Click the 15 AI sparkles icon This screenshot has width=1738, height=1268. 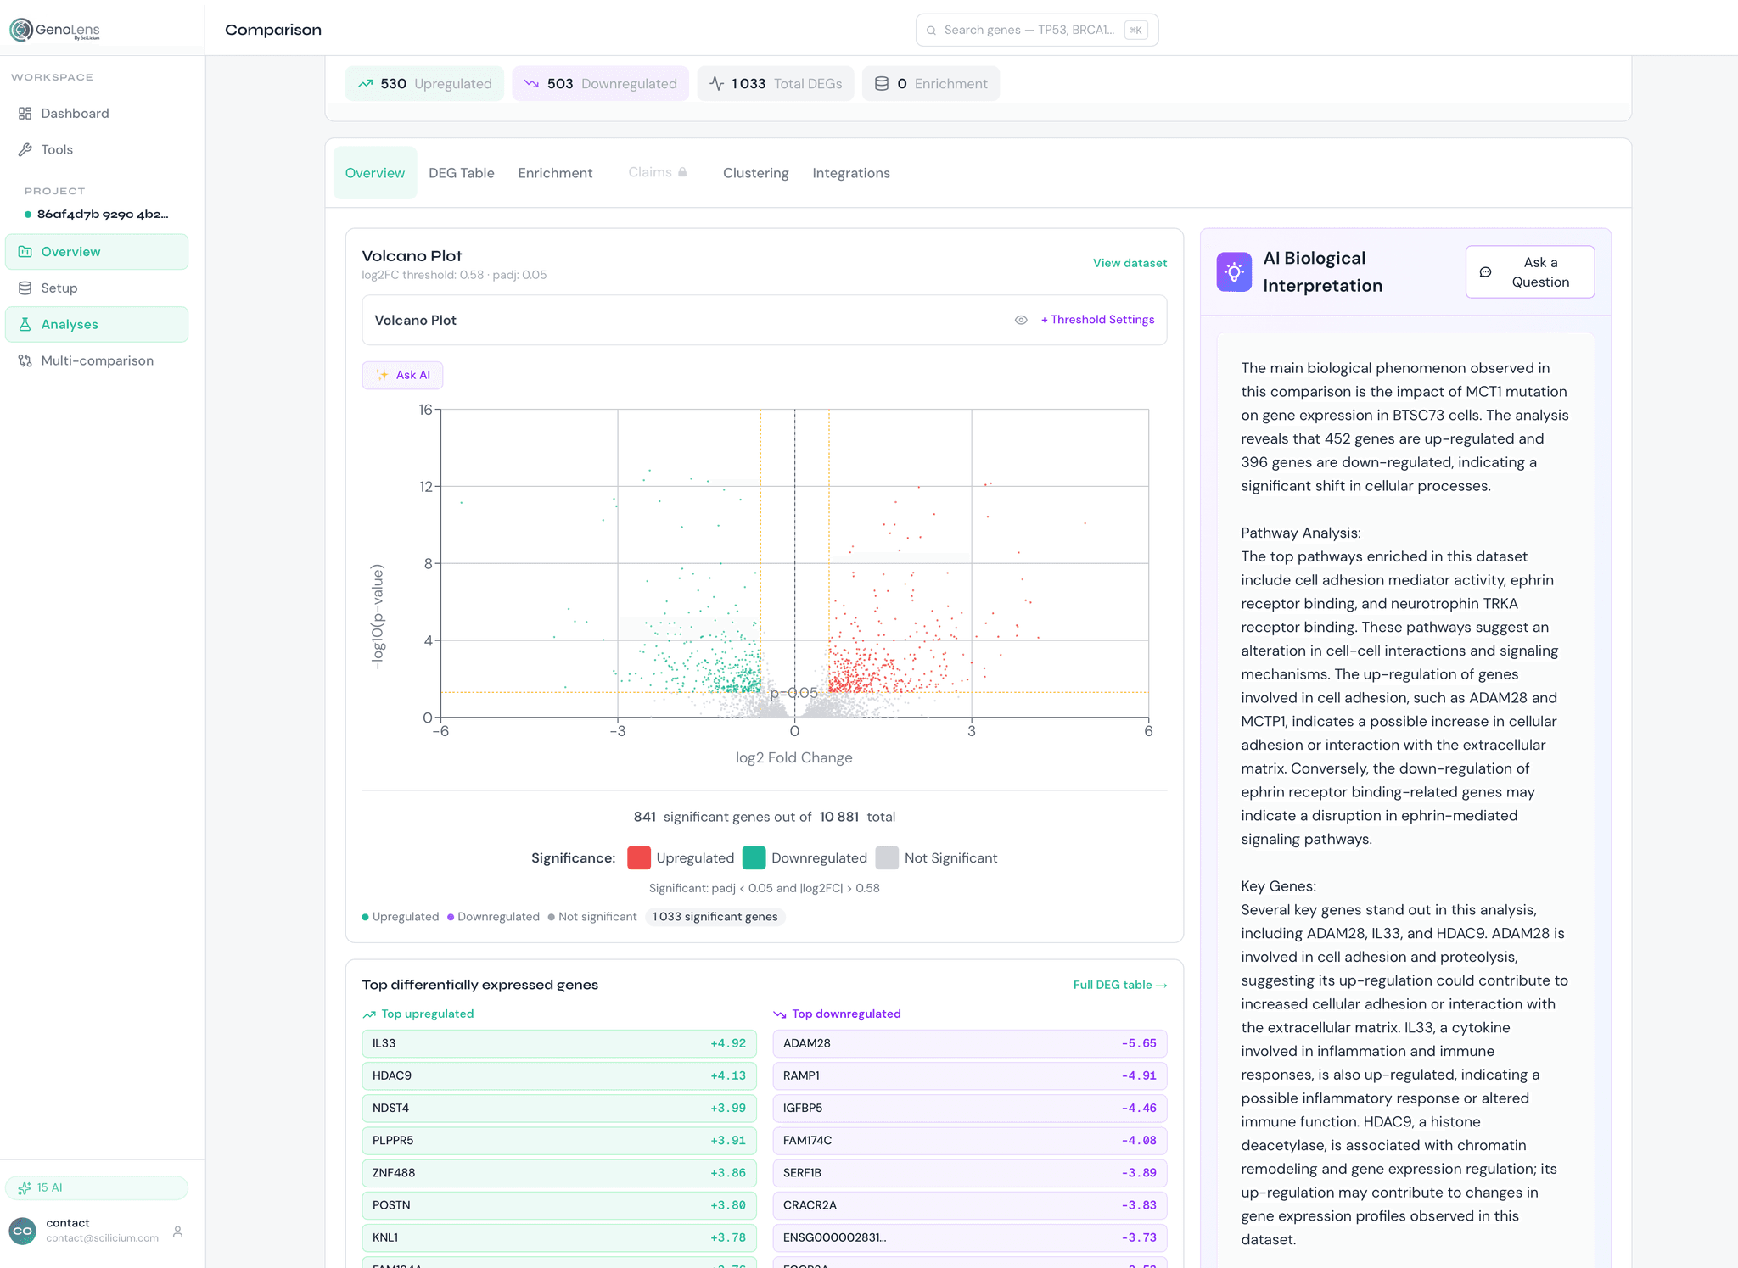point(25,1188)
